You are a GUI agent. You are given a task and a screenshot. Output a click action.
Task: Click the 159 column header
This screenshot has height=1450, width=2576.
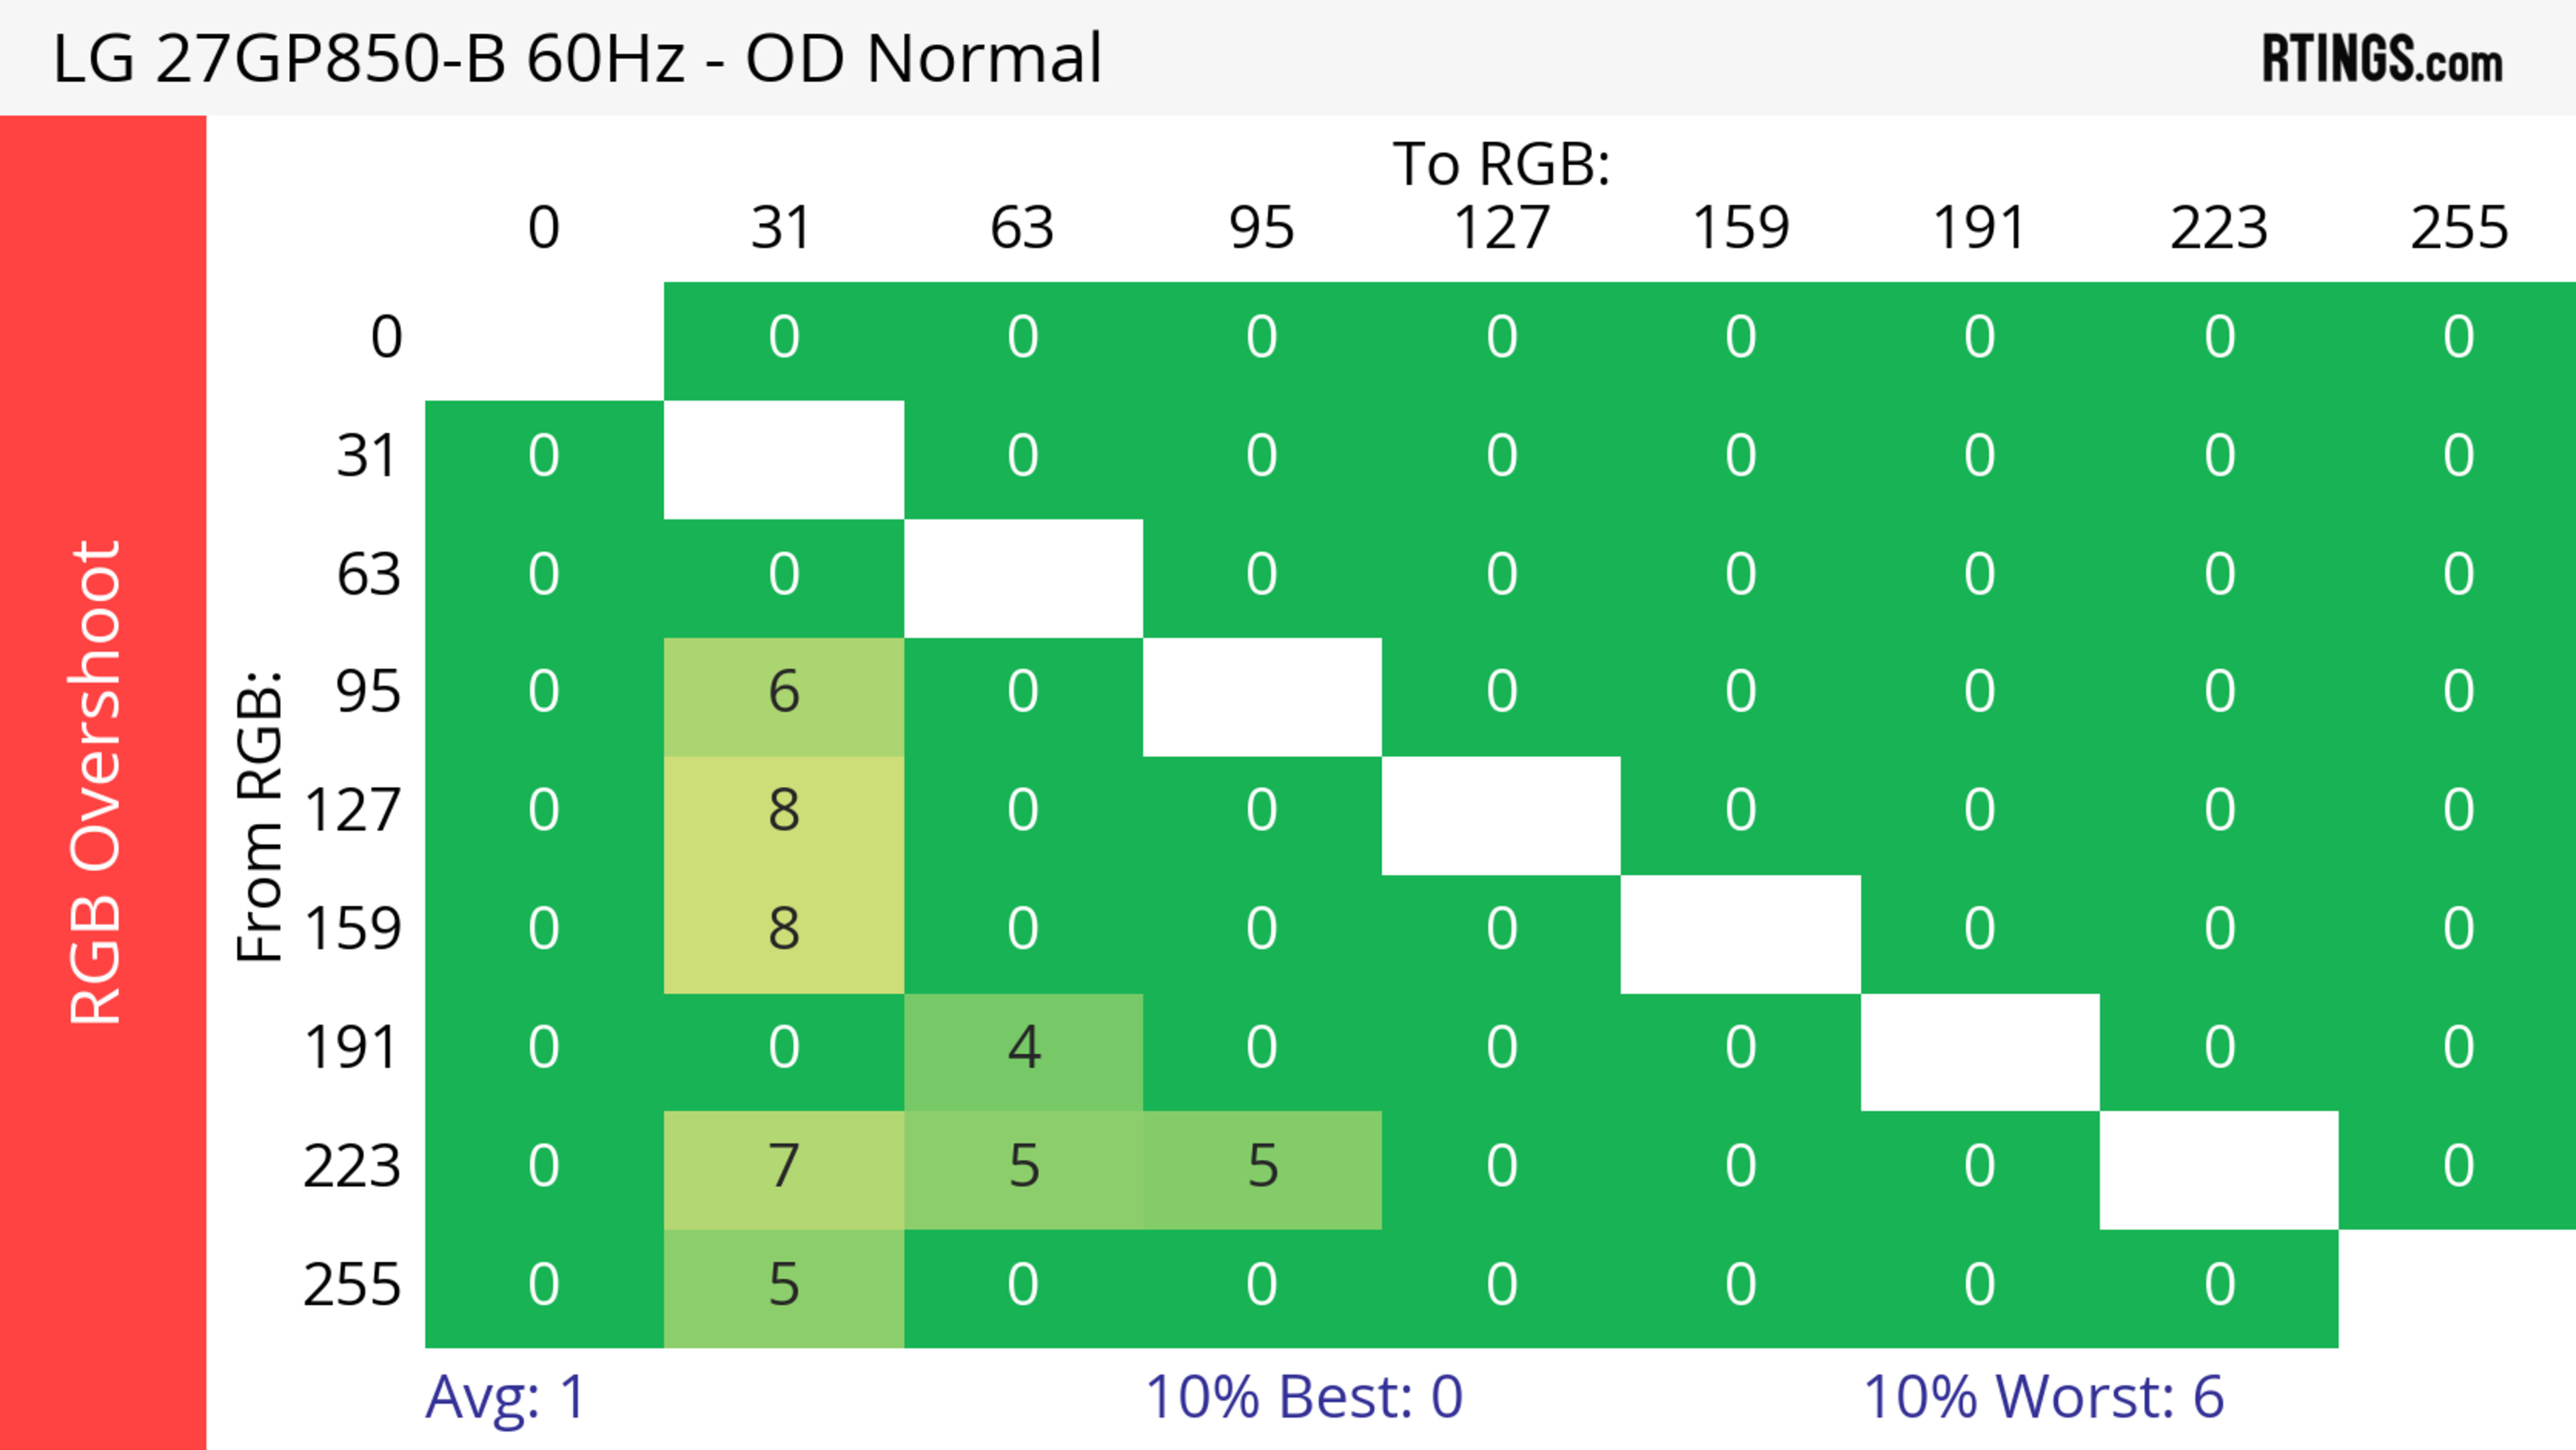pyautogui.click(x=1740, y=228)
